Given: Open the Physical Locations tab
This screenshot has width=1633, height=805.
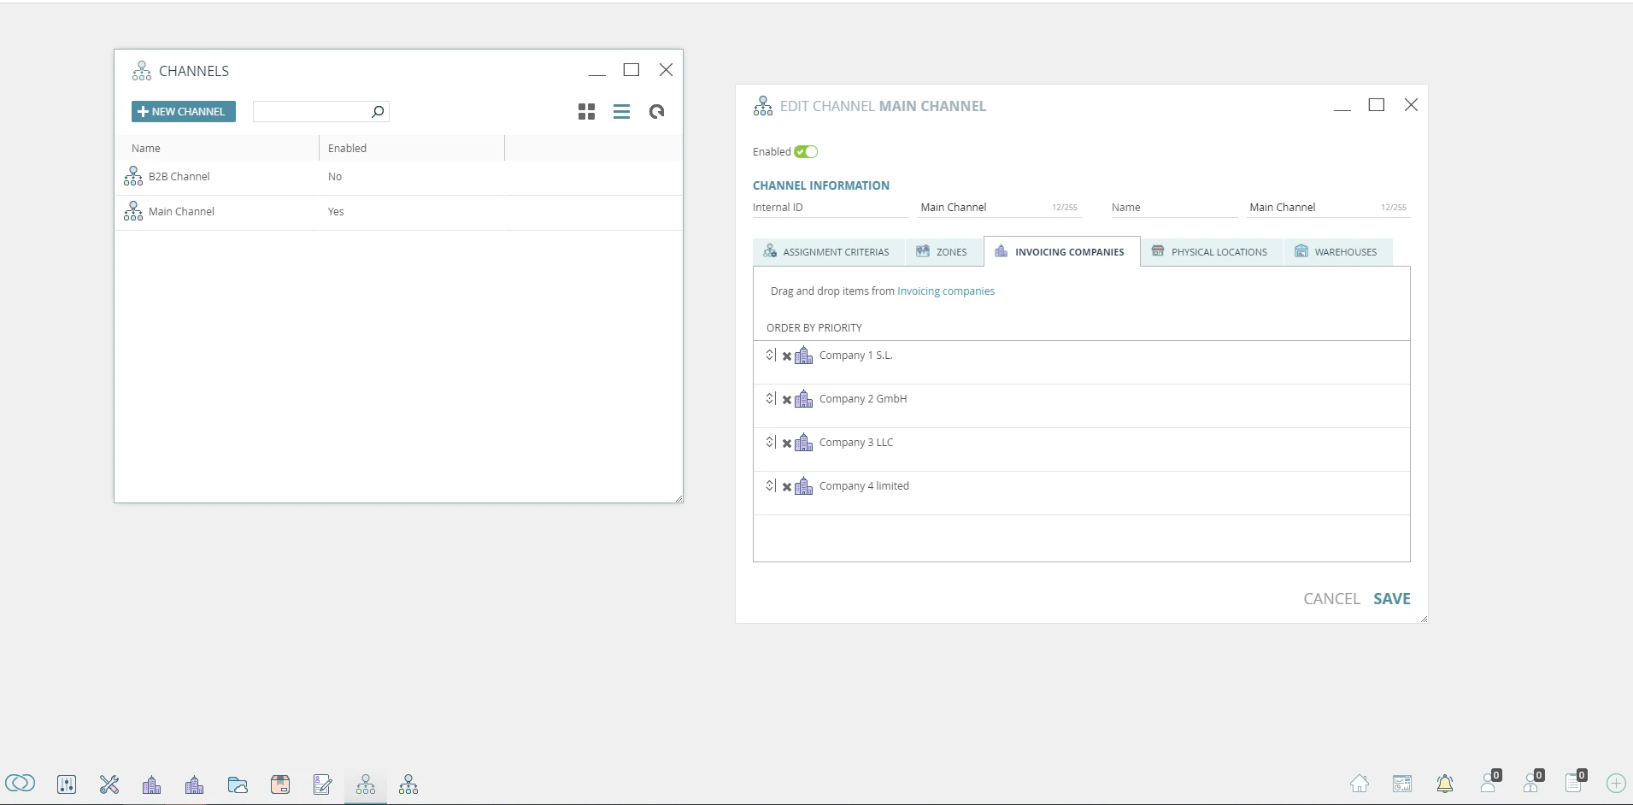Looking at the screenshot, I should pos(1210,251).
